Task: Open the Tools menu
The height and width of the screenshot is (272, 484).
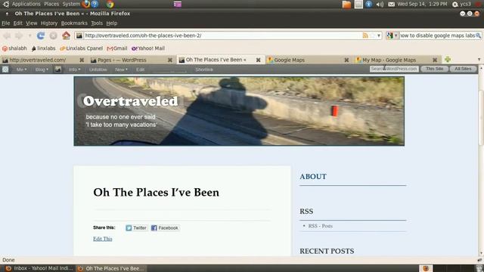Action: pyautogui.click(x=97, y=23)
